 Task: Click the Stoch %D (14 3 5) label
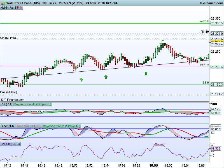[x=29, y=126]
